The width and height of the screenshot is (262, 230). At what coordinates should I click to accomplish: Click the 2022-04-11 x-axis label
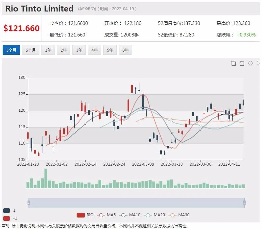pos(229,164)
